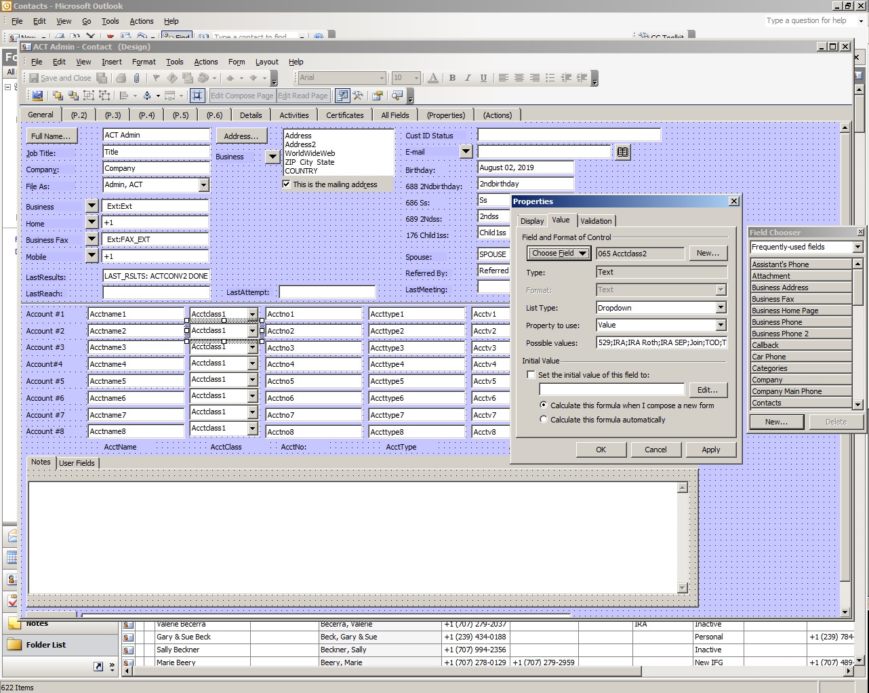This screenshot has width=869, height=693.
Task: Click the Bullets icon
Action: click(x=550, y=78)
